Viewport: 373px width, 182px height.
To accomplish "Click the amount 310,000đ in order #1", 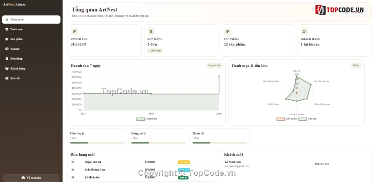I will pos(150,177).
